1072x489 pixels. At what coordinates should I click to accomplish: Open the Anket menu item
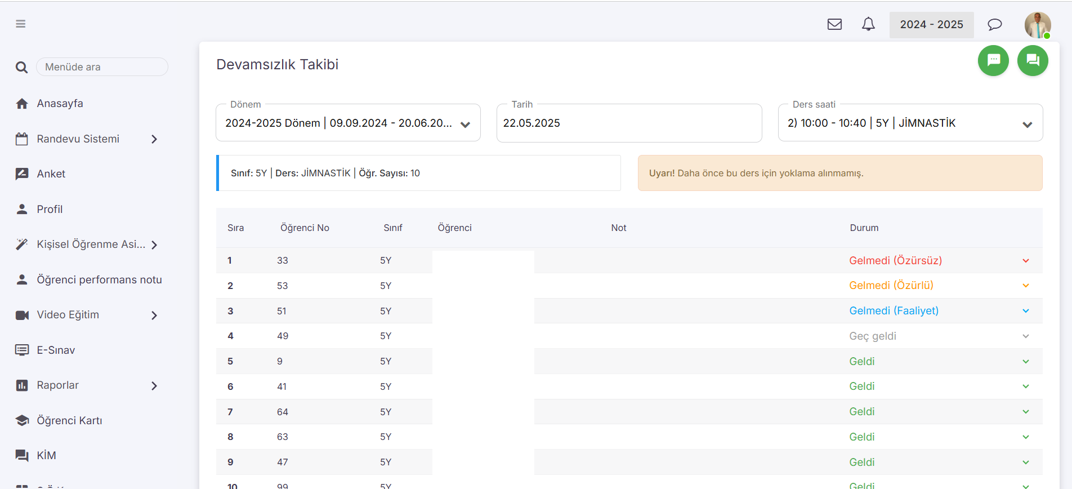(51, 174)
